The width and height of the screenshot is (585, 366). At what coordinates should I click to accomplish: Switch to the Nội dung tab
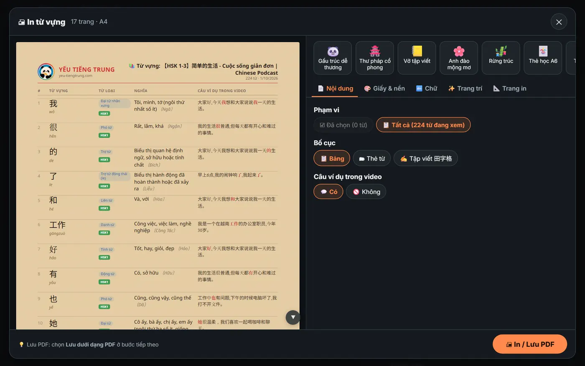335,89
